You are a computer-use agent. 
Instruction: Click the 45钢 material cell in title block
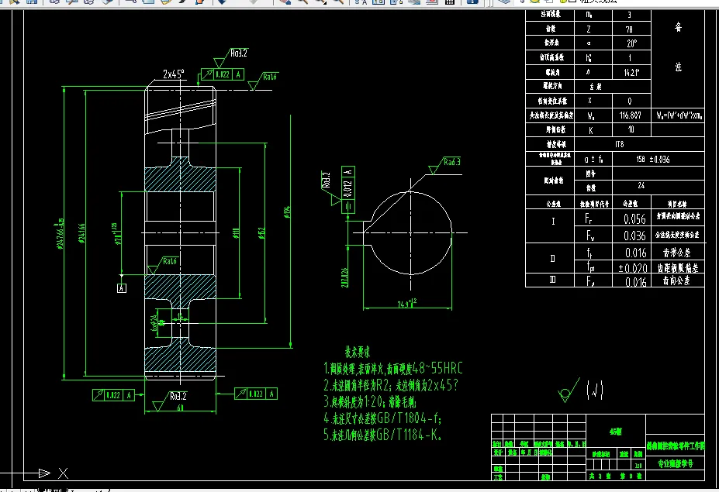pyautogui.click(x=616, y=432)
